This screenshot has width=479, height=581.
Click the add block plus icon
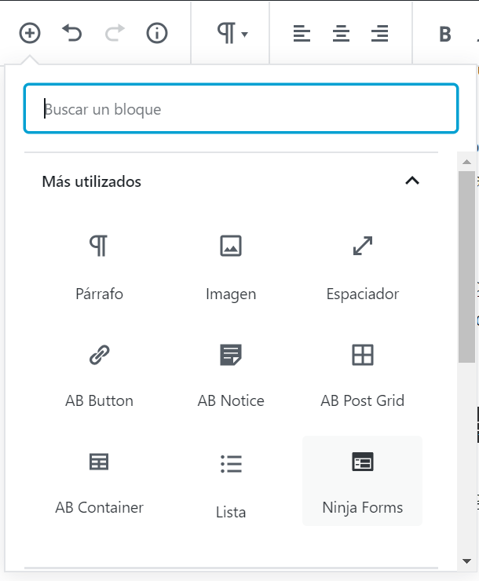pos(30,34)
